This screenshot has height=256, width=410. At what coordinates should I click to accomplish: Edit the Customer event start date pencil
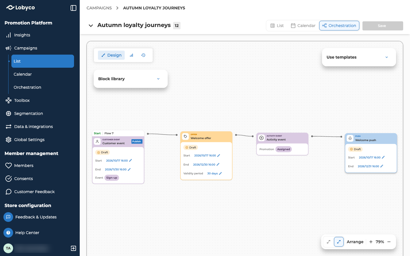click(130, 160)
